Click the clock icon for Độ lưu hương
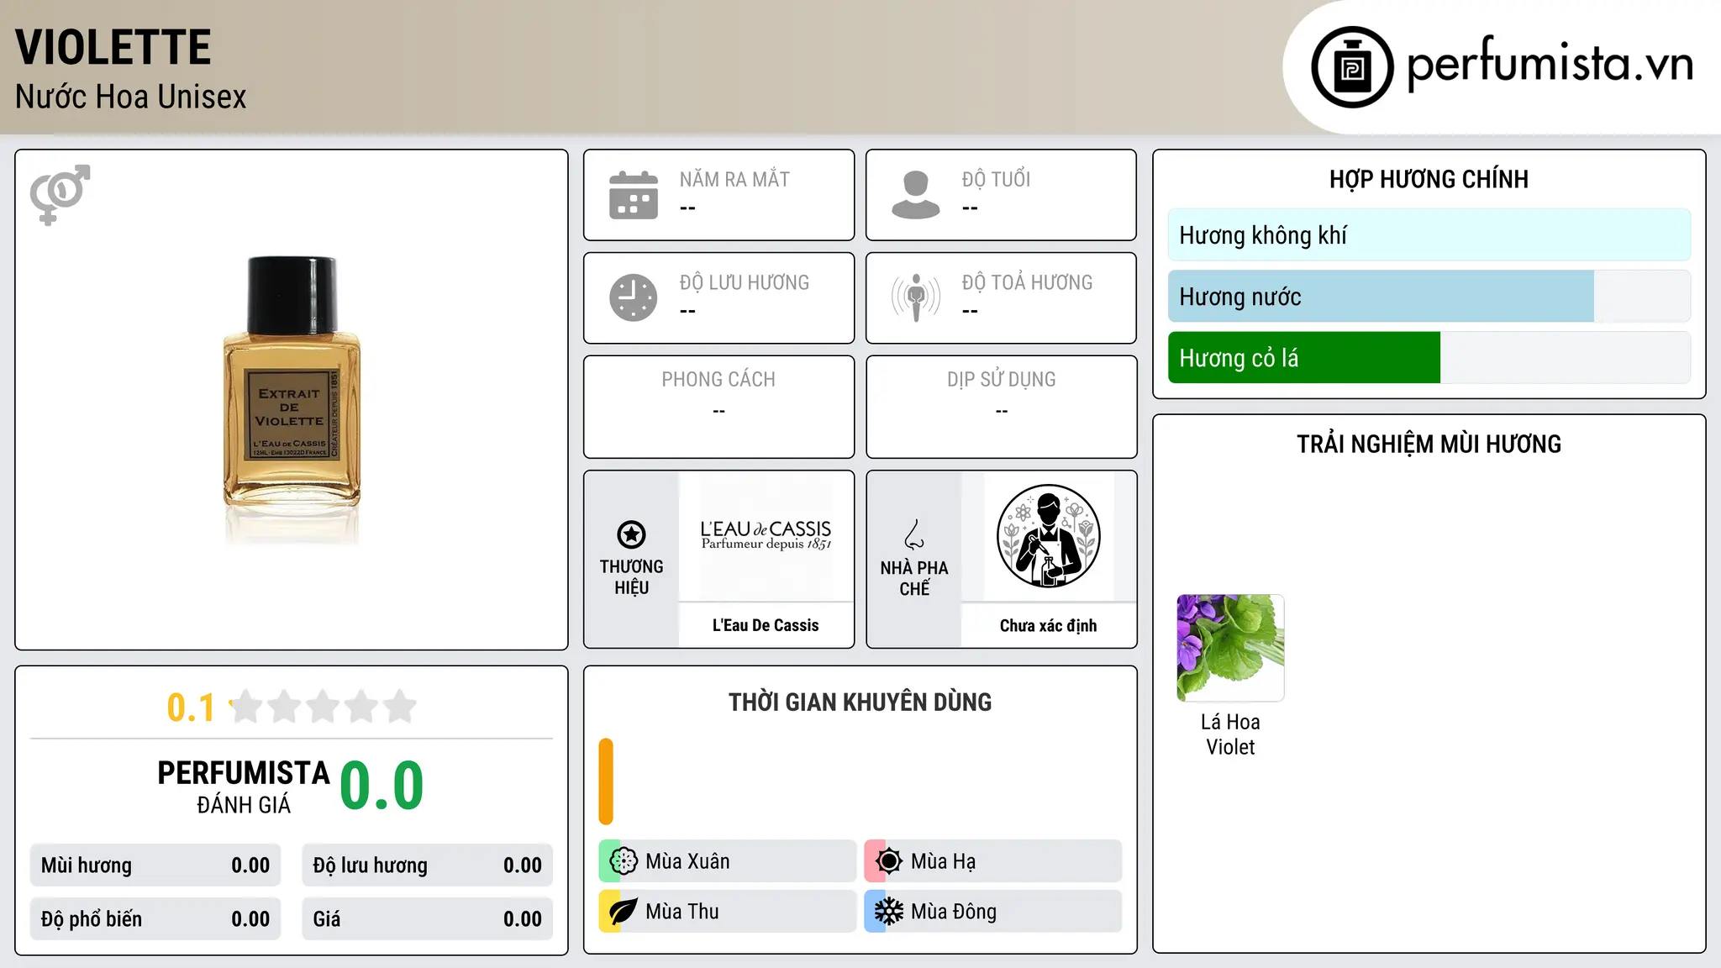Viewport: 1721px width, 968px height. pyautogui.click(x=634, y=297)
